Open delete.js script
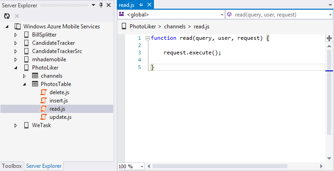 tap(60, 92)
